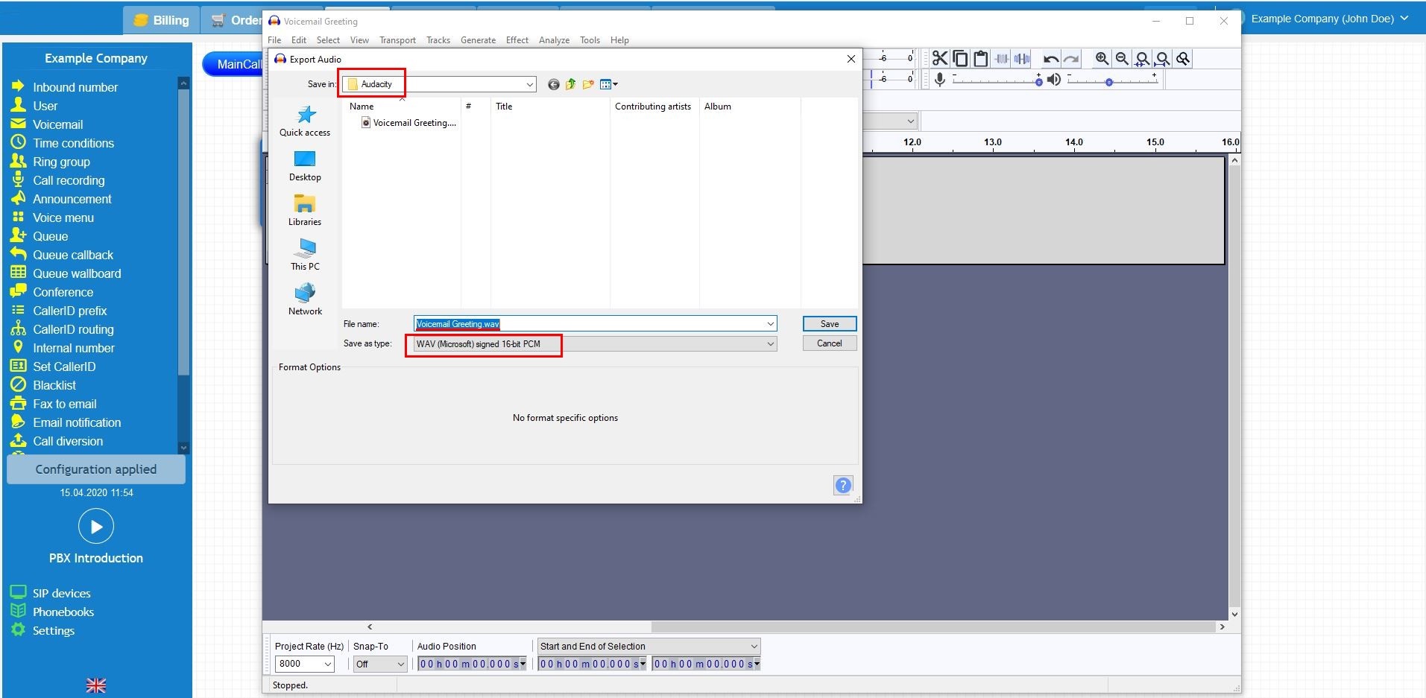1426x698 pixels.
Task: Open the Analyze menu in Audacity
Action: pyautogui.click(x=554, y=40)
